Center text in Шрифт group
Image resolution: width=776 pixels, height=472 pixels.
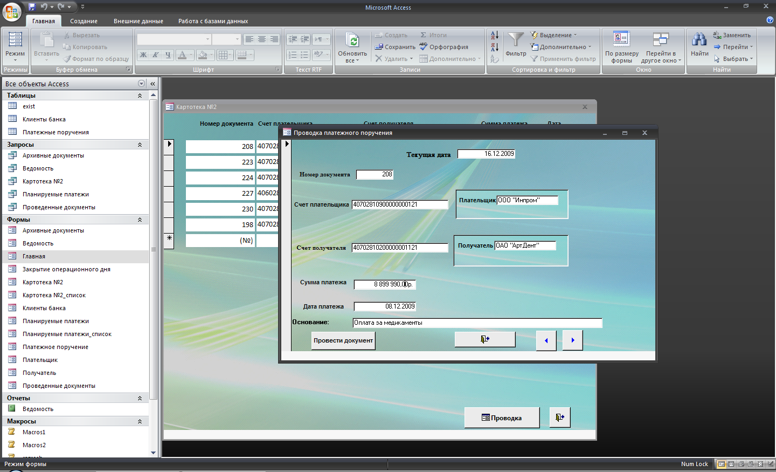pos(261,39)
